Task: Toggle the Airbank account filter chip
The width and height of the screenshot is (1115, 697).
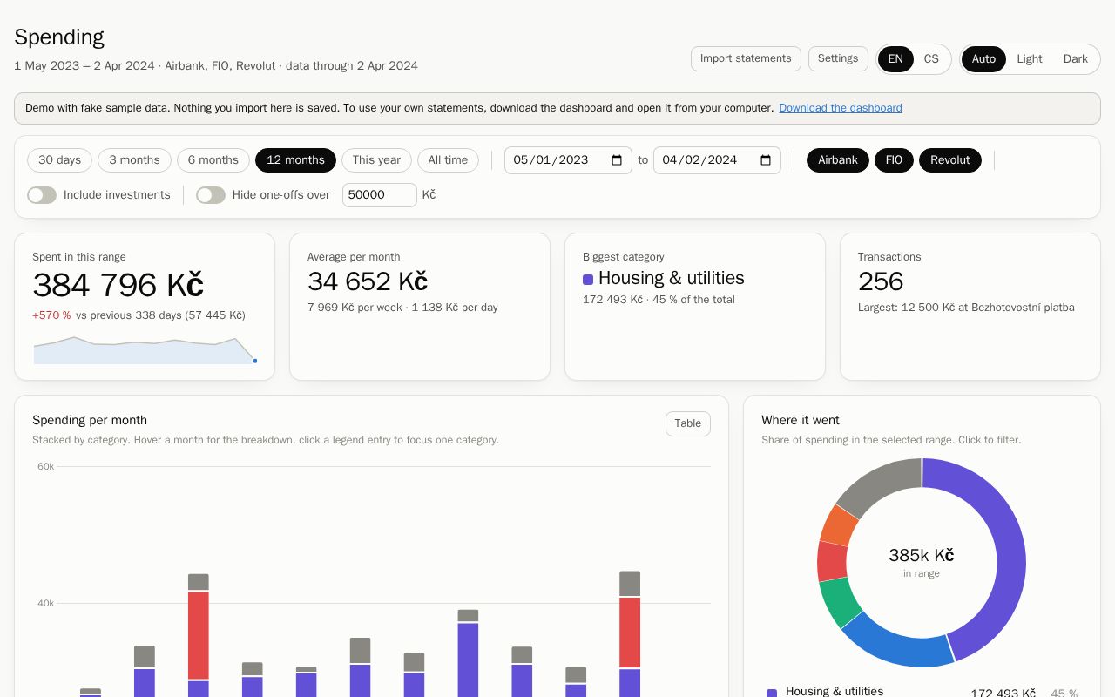Action: coord(838,160)
